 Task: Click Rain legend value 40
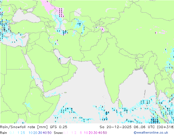pyautogui.click(x=45, y=133)
